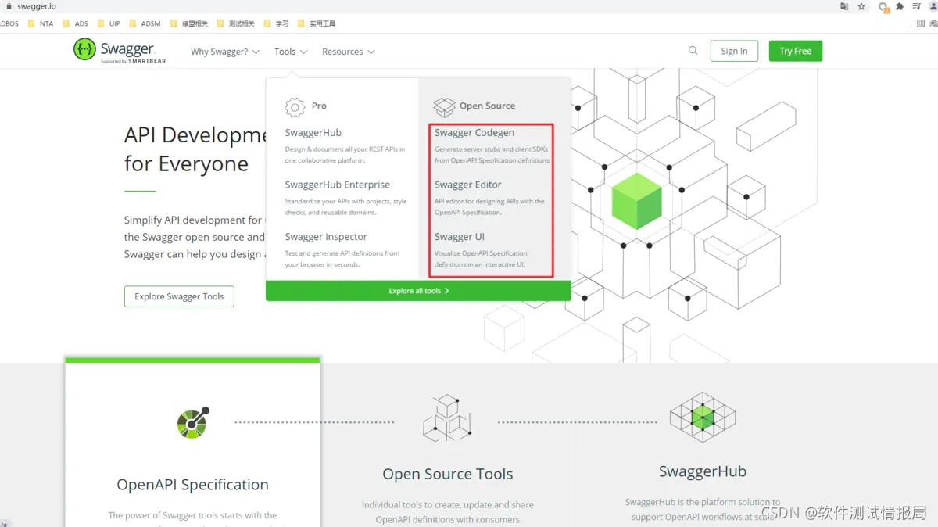This screenshot has width=938, height=527.
Task: Click the Pro gear icon
Action: 295,106
